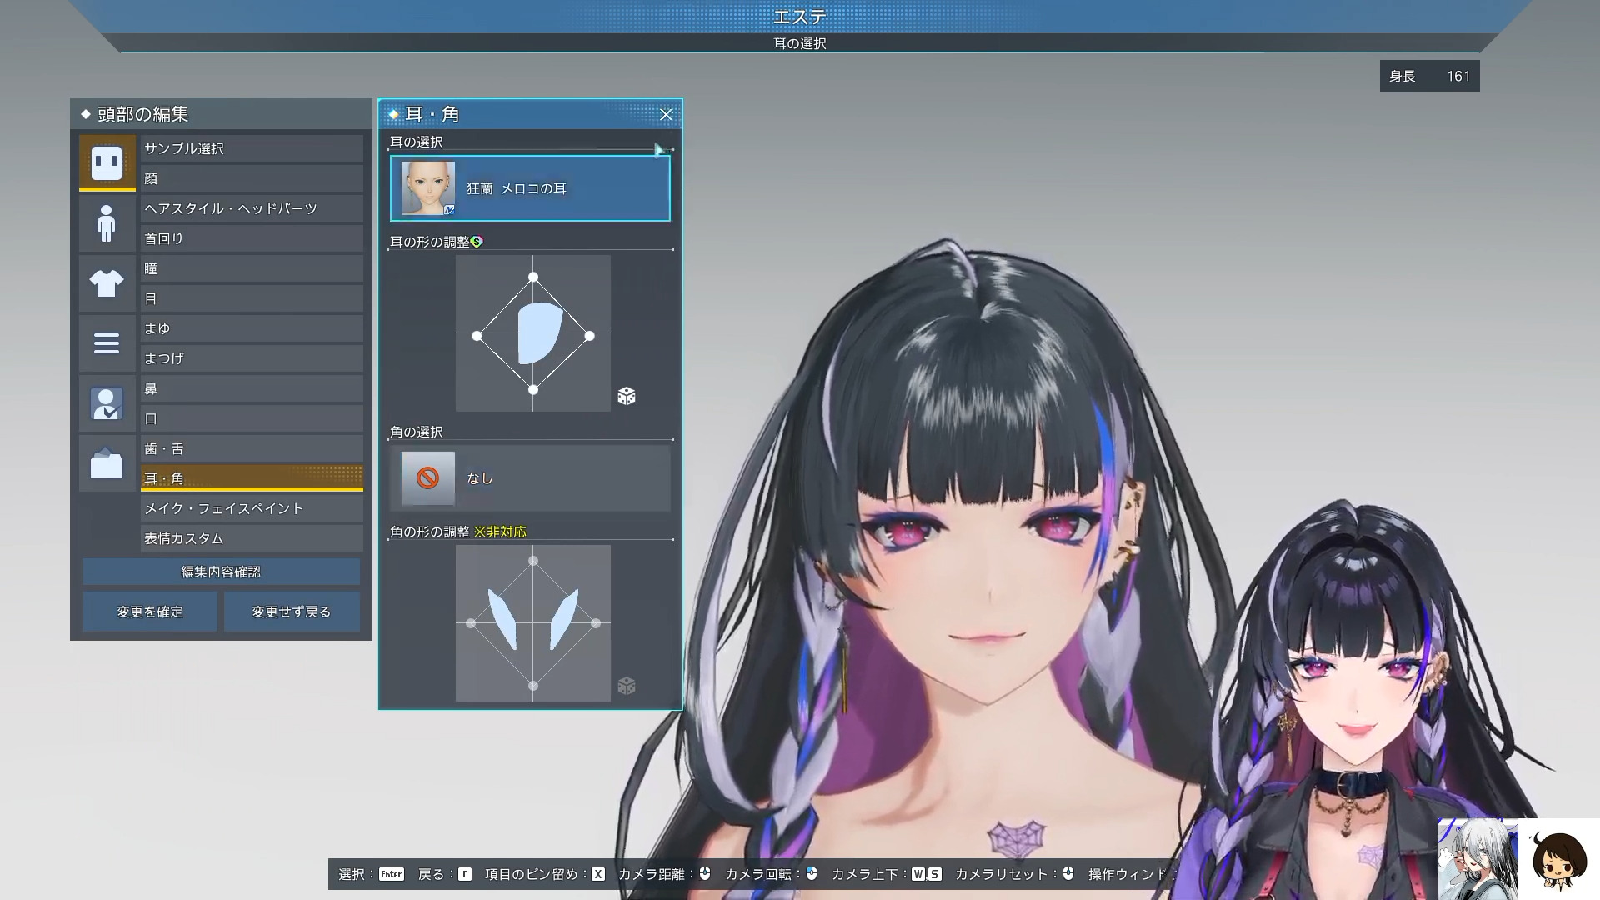Select the 瞳 menu entry
Image resolution: width=1600 pixels, height=900 pixels.
pos(252,268)
